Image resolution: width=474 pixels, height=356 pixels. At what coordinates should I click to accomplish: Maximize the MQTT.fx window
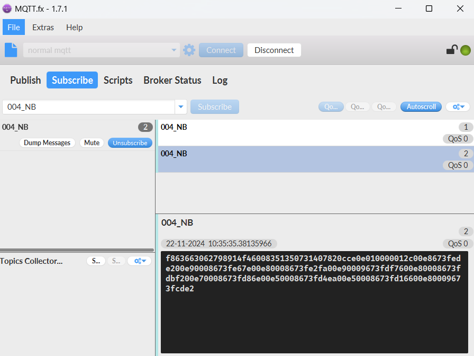[x=429, y=8]
